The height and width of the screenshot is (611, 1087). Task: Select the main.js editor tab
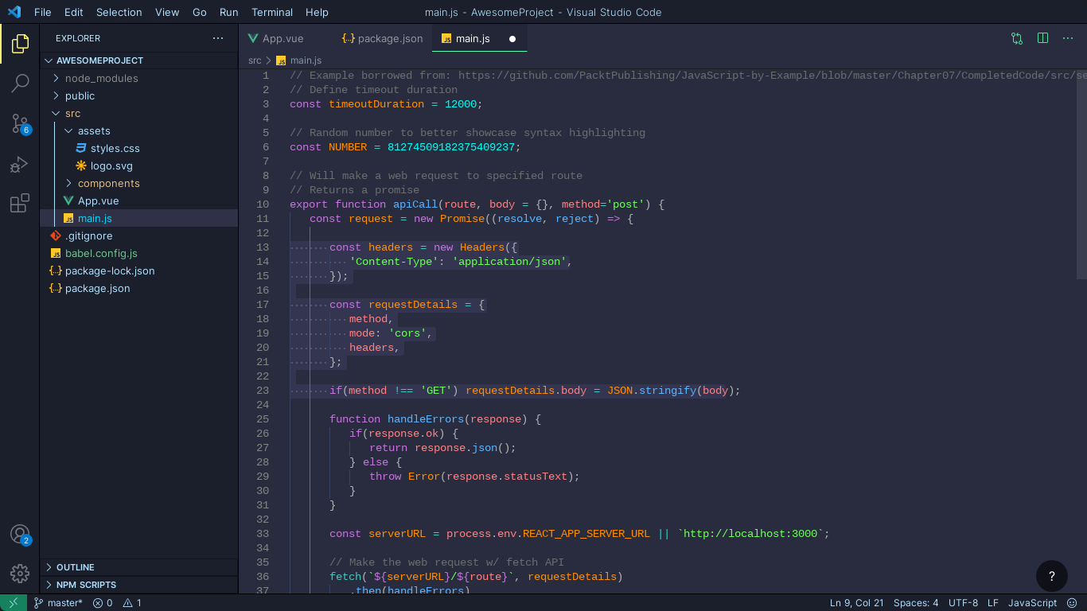(480, 38)
